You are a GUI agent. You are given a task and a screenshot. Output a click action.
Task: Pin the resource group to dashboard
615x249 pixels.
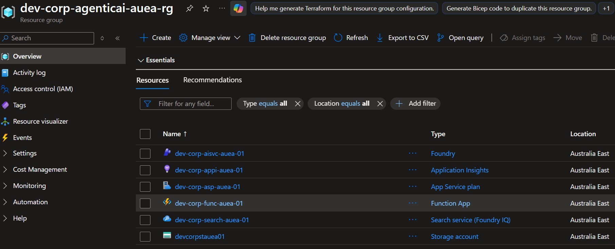click(x=189, y=8)
